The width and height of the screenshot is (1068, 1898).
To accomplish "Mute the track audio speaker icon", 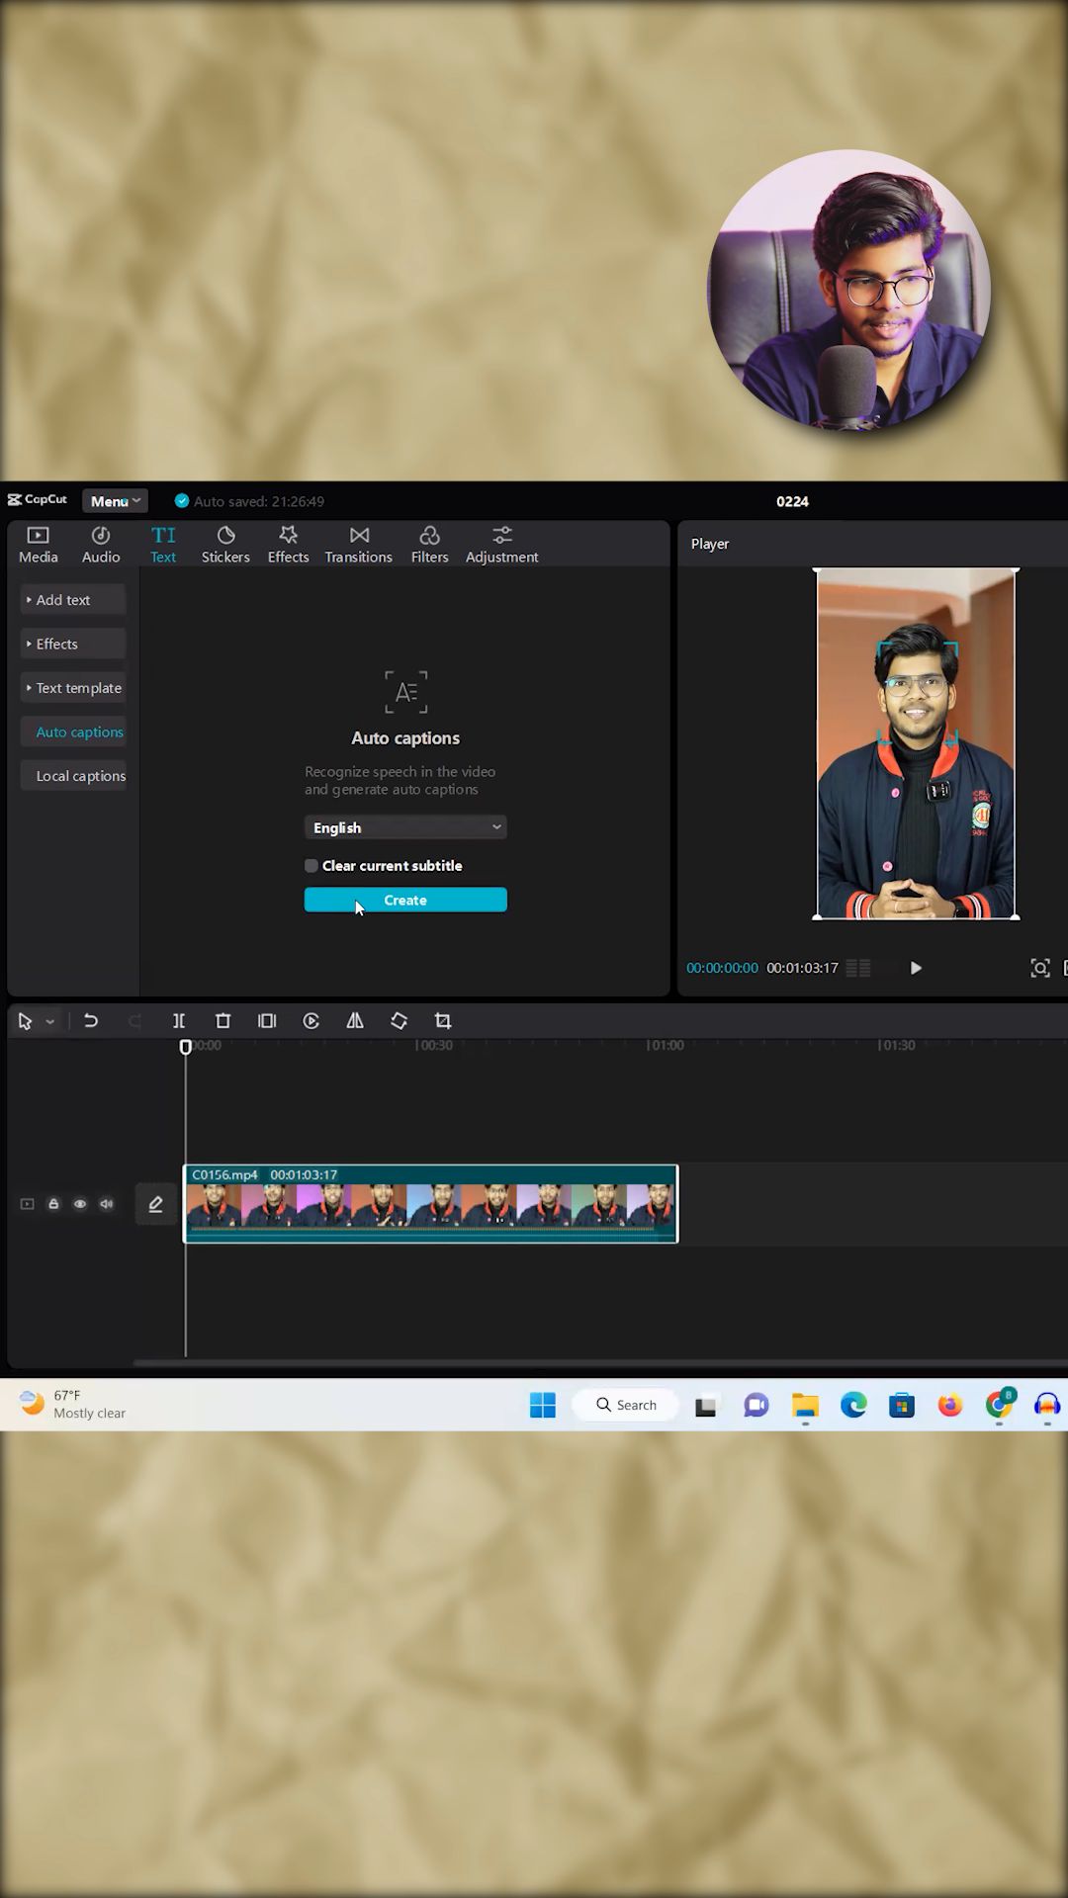I will (x=107, y=1204).
